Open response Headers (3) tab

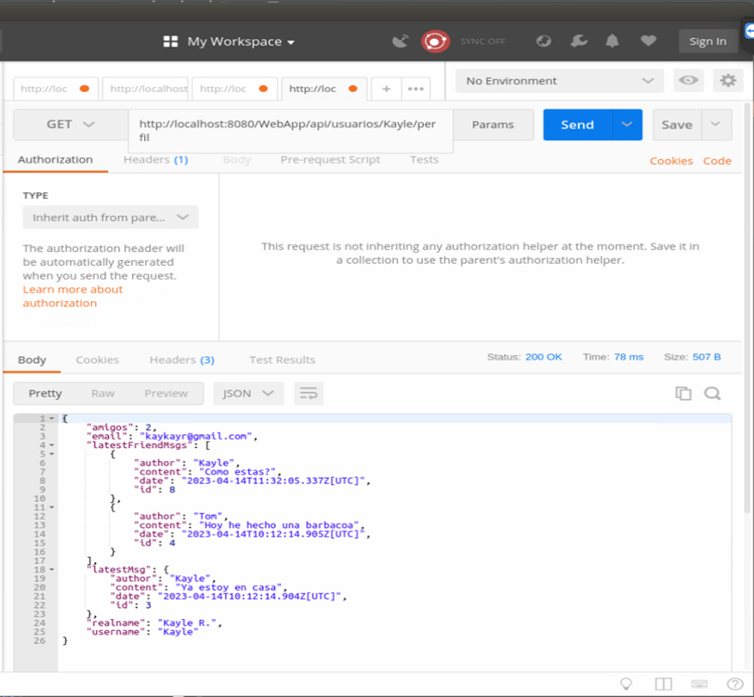point(182,360)
